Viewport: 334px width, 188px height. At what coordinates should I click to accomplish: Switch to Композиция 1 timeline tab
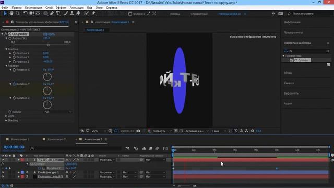(20, 139)
